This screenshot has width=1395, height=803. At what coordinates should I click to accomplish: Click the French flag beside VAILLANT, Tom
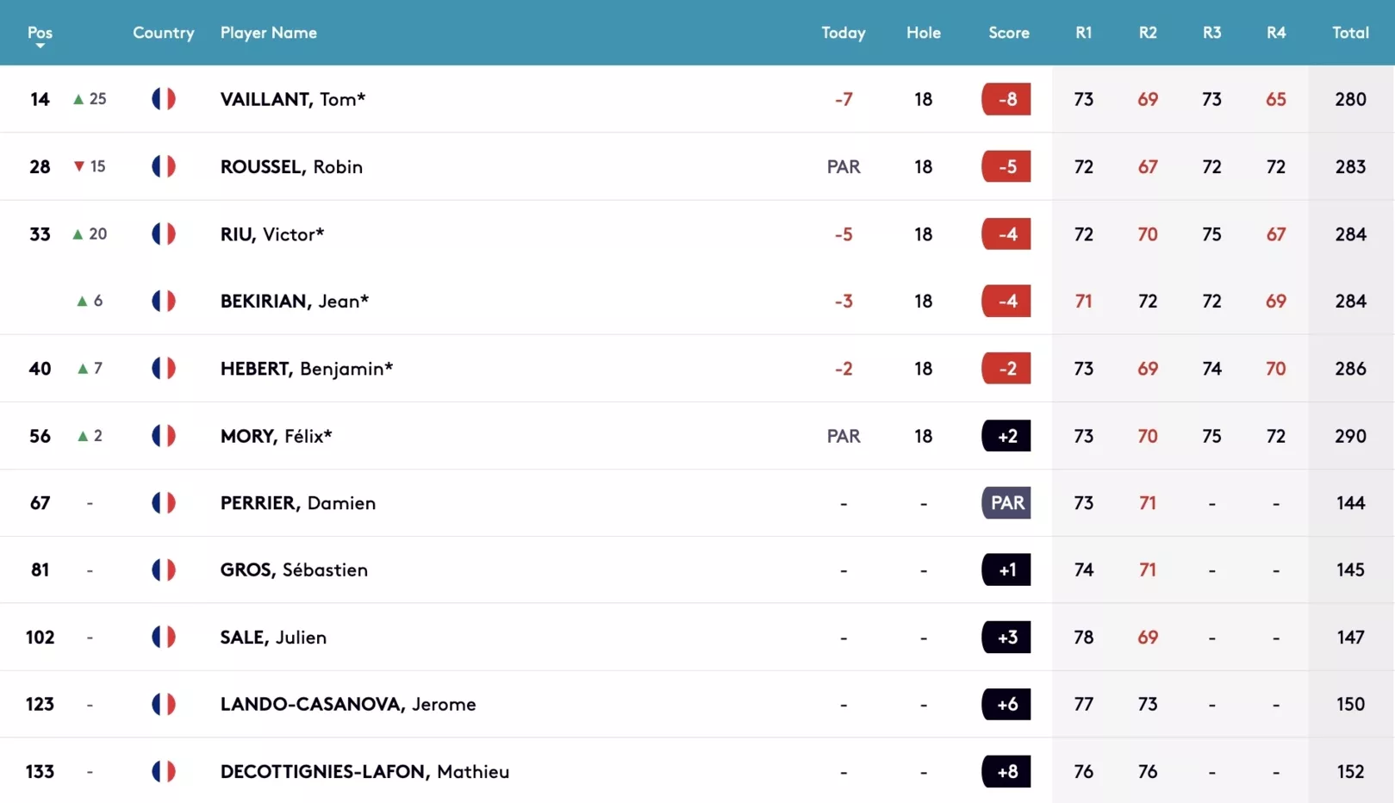[164, 99]
